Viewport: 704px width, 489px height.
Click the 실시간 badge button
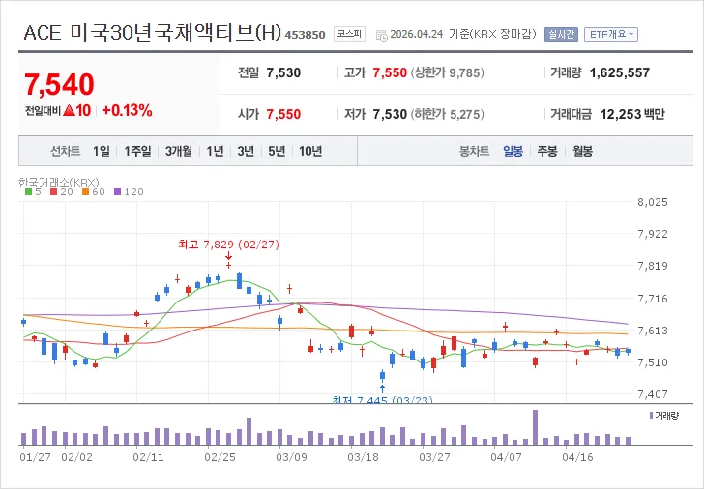560,34
